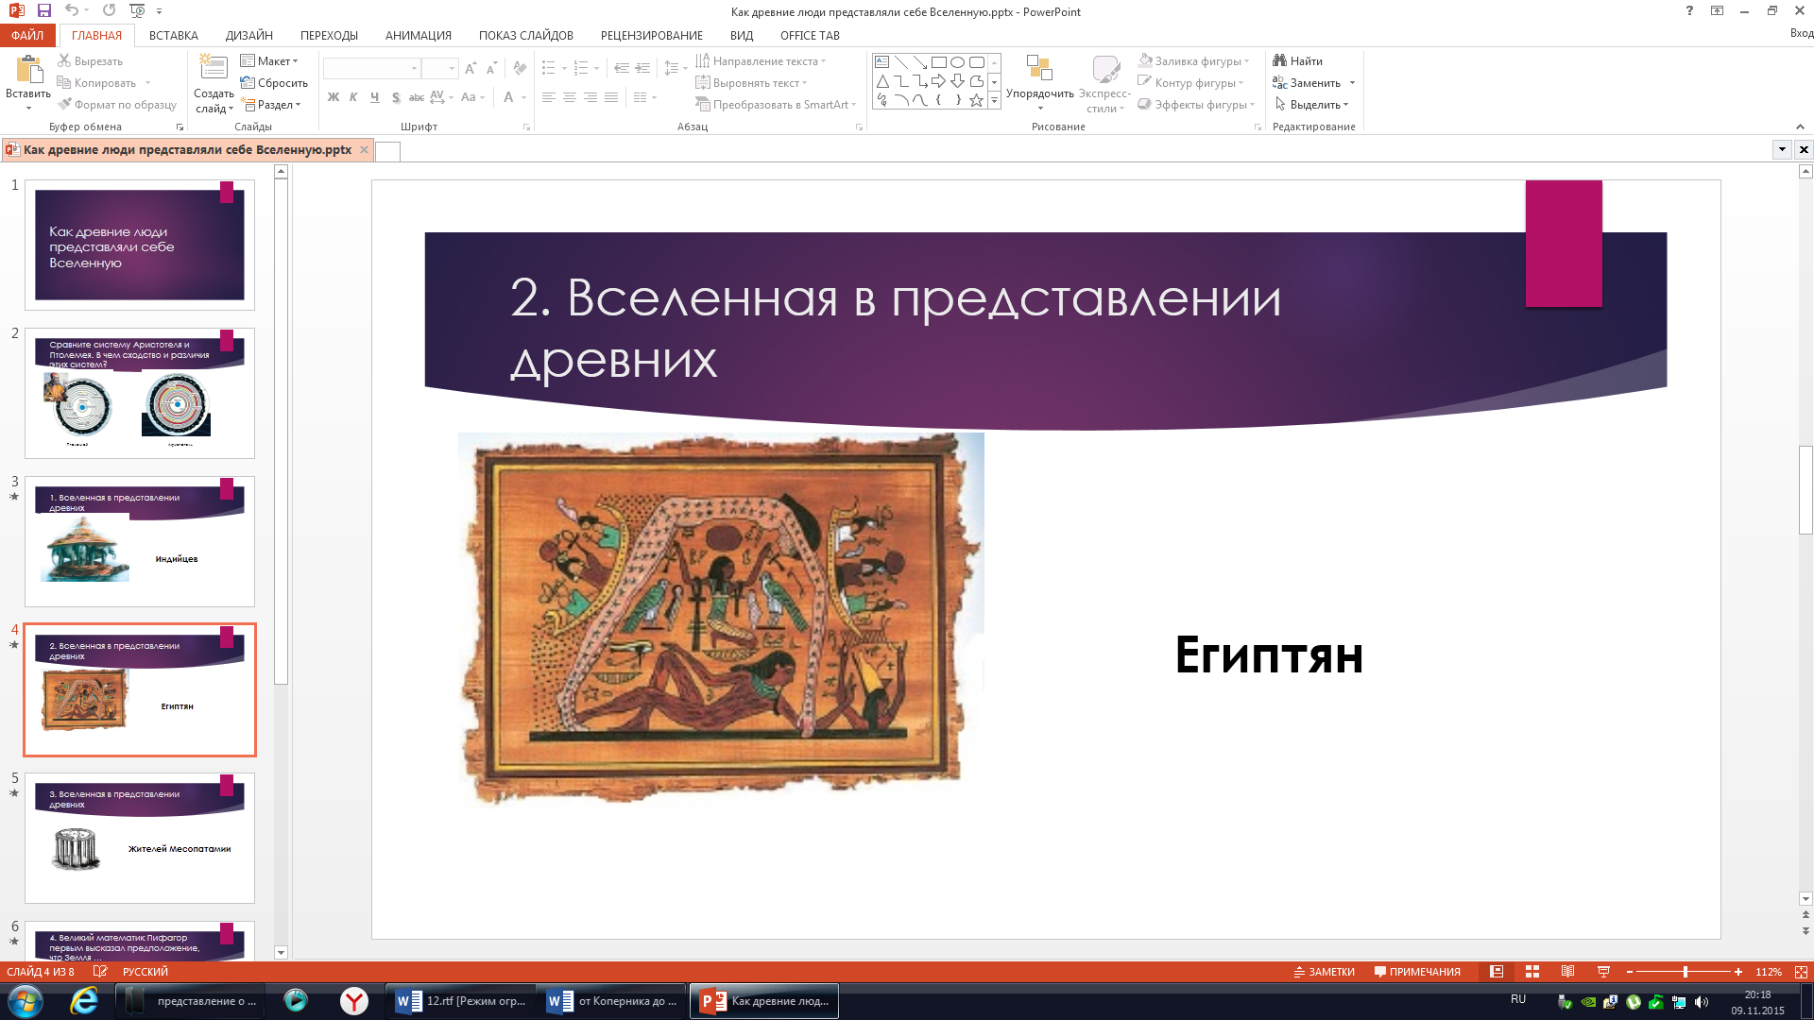
Task: Click Reset slide (Сбросить) button
Action: click(x=274, y=83)
